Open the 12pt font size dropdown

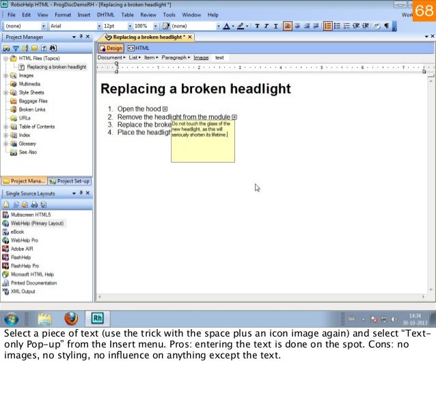(130, 26)
